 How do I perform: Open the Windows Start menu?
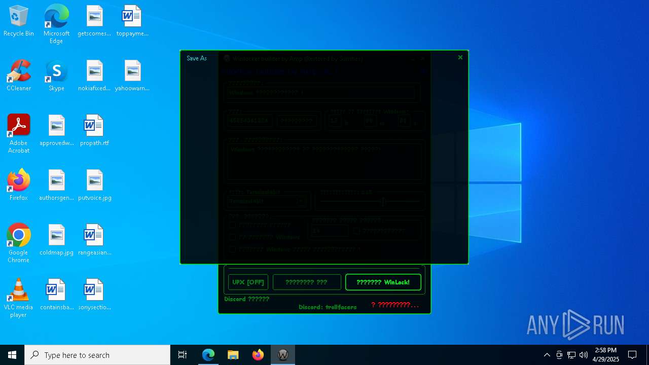(x=12, y=355)
